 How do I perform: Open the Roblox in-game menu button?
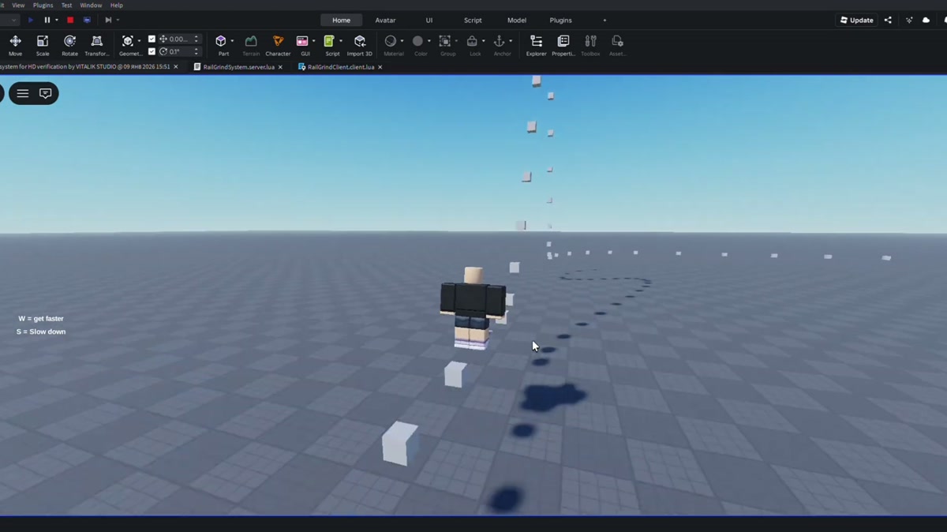pos(23,93)
